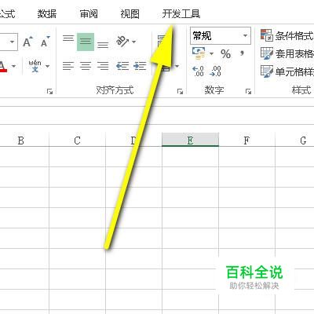The image size is (314, 314).
Task: Align text left
Action: [68, 66]
